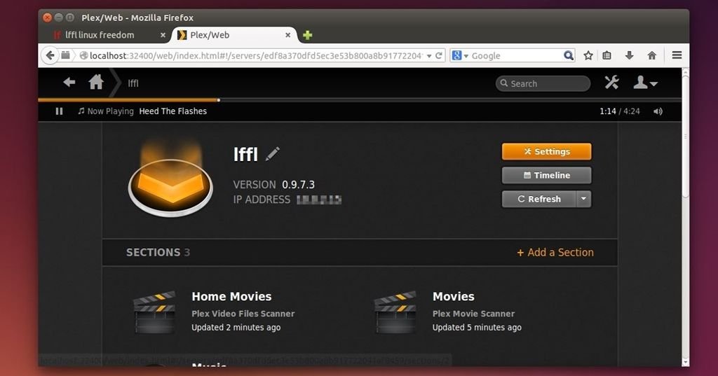Edit server name with pencil icon
Viewport: 718px width, 376px height.
(x=273, y=154)
